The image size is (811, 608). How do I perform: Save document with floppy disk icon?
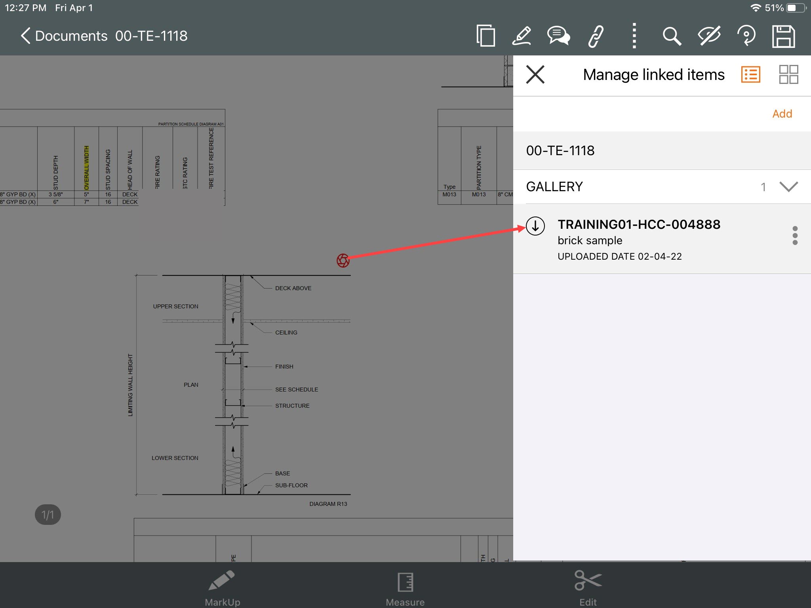tap(783, 36)
